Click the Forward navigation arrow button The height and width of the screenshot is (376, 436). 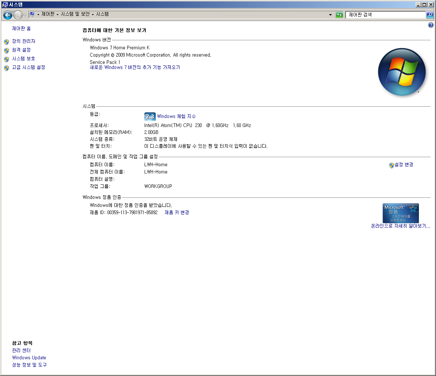click(x=18, y=15)
